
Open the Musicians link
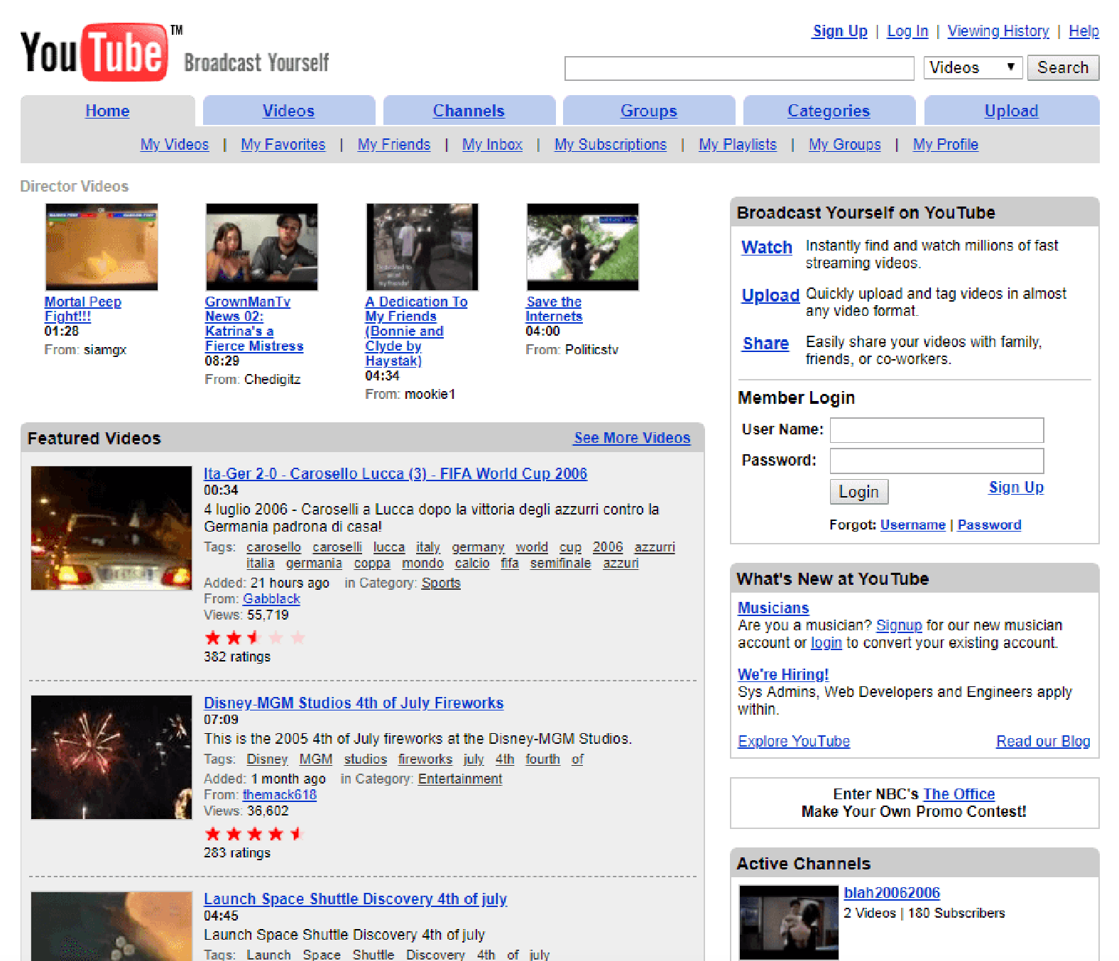click(x=773, y=608)
